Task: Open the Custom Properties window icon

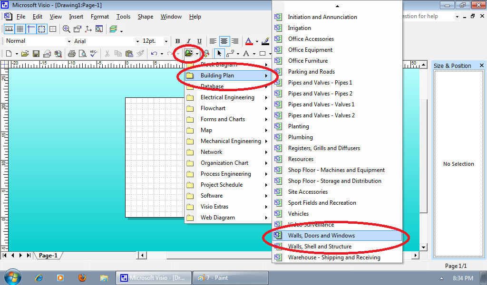Action: pyautogui.click(x=77, y=29)
